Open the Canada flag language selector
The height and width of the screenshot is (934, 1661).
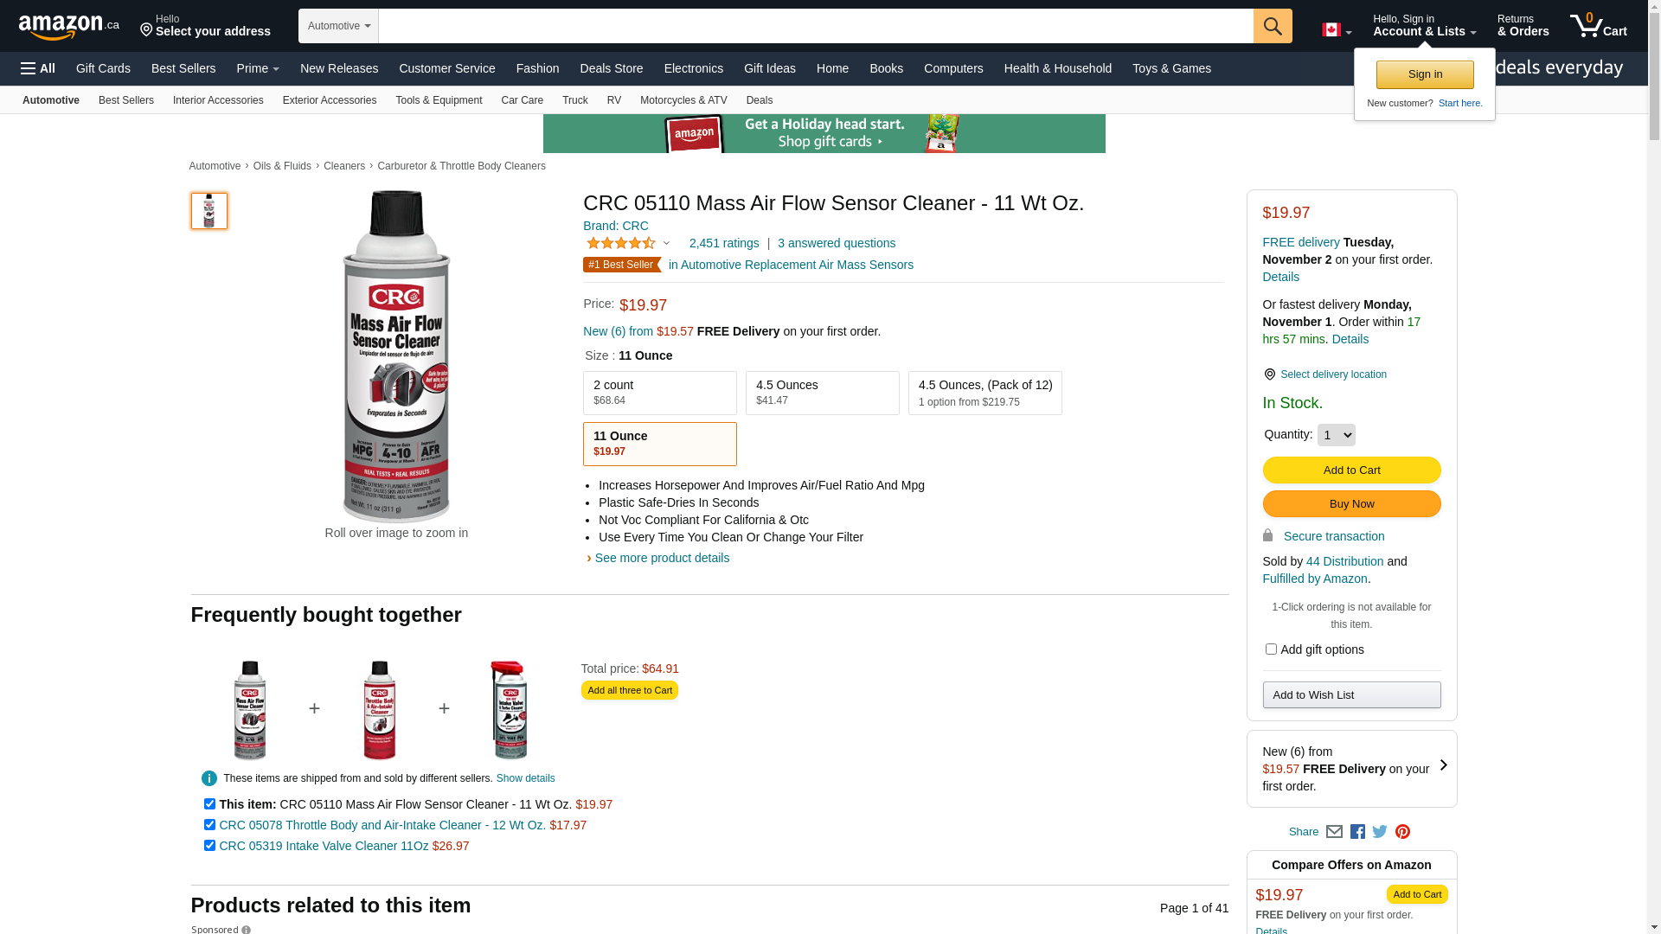(x=1336, y=30)
